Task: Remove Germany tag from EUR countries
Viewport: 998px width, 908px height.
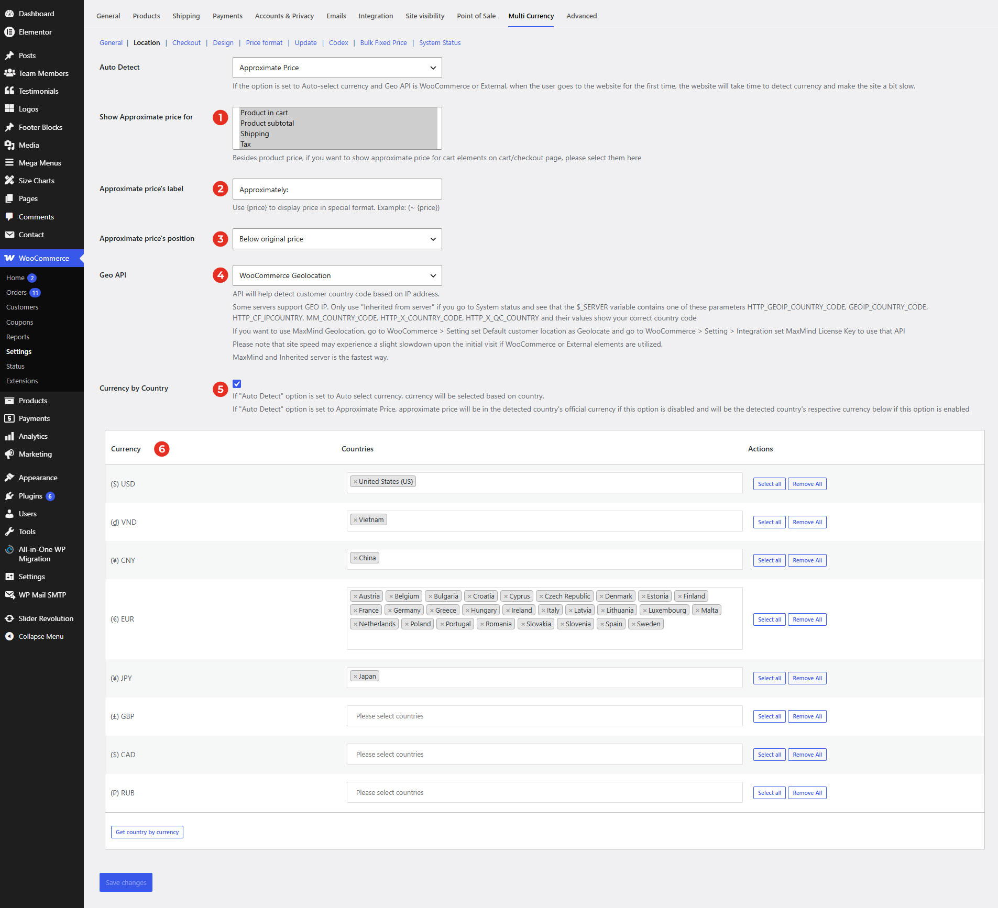Action: point(390,611)
